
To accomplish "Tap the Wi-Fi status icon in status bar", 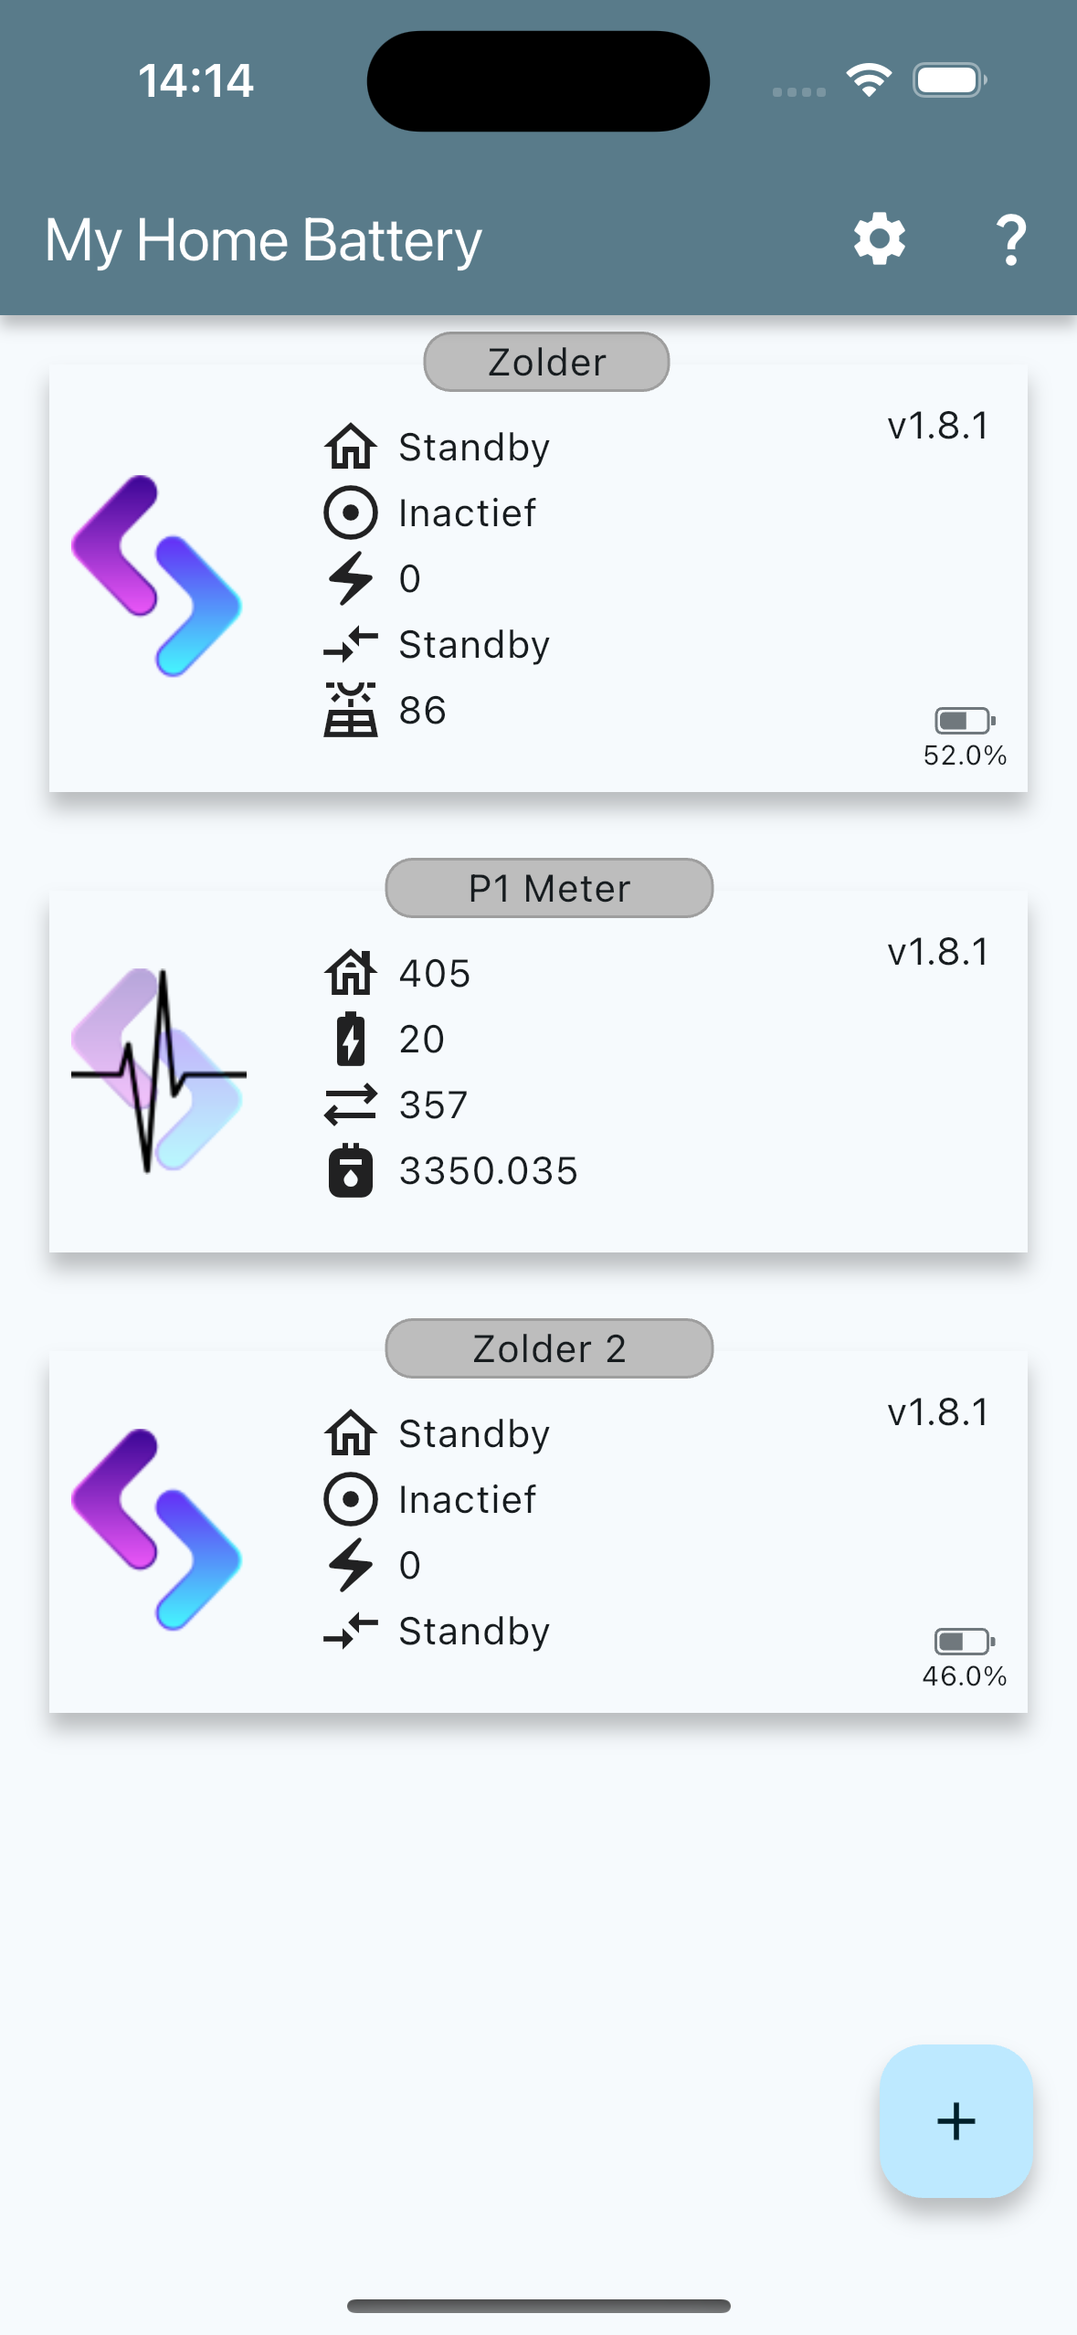I will pyautogui.click(x=869, y=80).
